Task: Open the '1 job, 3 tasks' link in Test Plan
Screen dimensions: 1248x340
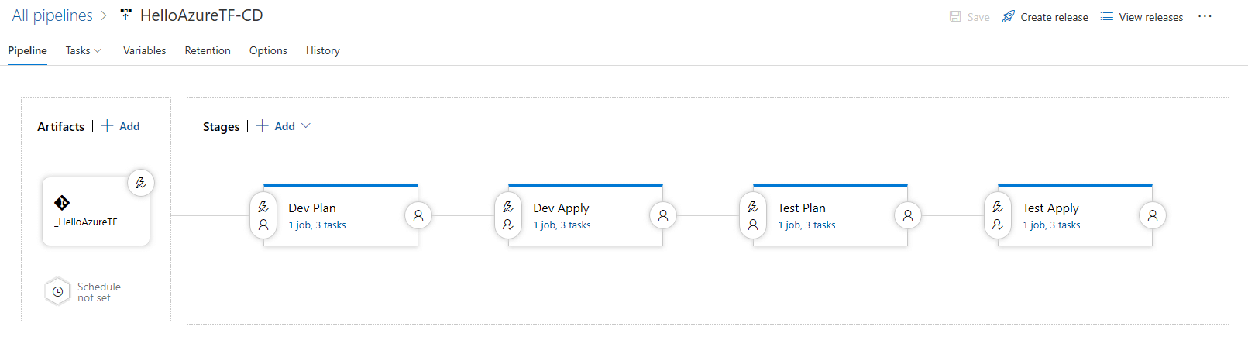Action: [x=806, y=225]
